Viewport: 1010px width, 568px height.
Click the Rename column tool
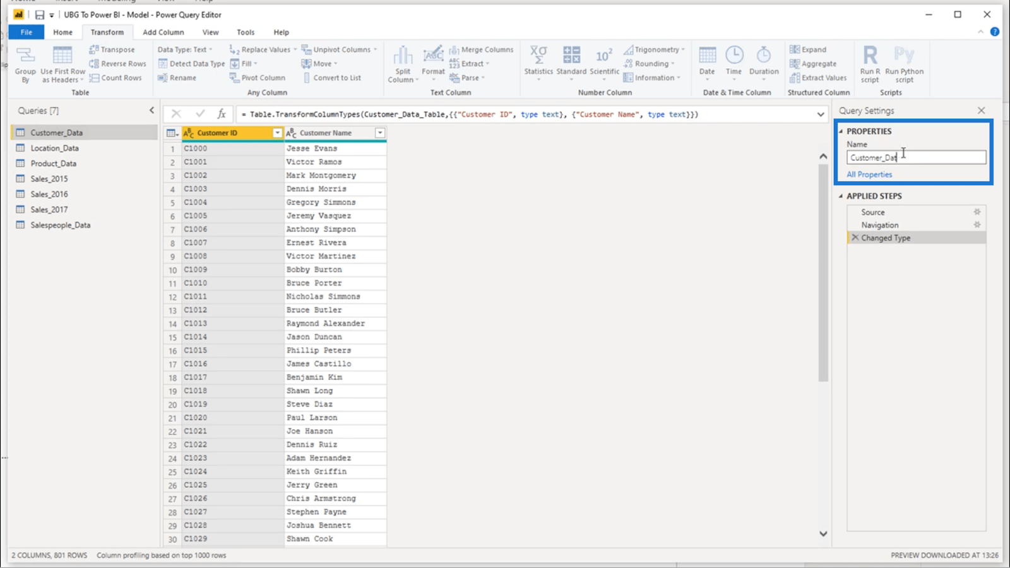(x=177, y=78)
